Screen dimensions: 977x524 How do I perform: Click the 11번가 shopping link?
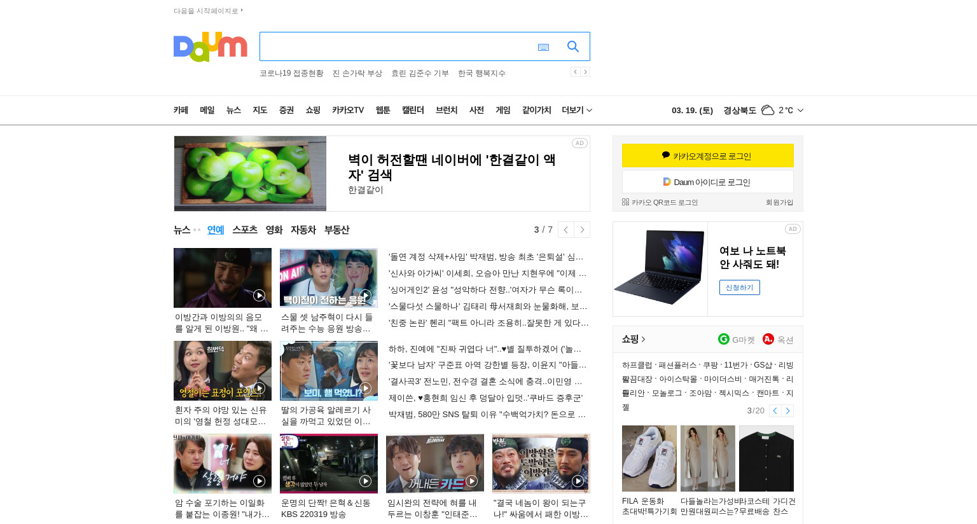click(735, 365)
